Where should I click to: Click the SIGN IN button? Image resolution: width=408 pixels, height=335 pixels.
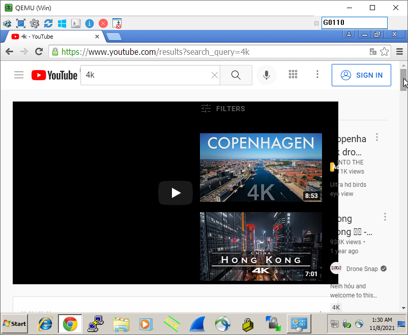[x=361, y=75]
